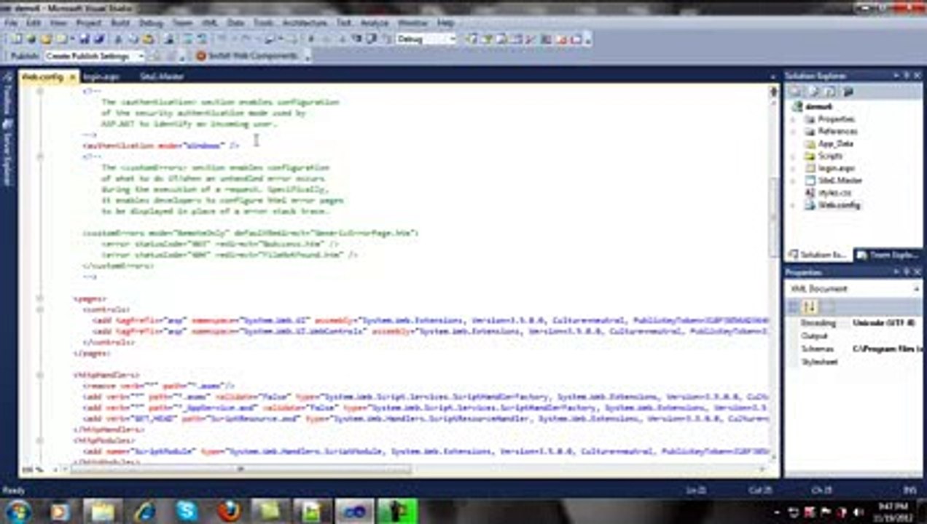Screen dimensions: 927x524
Task: Open the Window menu
Action: (x=412, y=23)
